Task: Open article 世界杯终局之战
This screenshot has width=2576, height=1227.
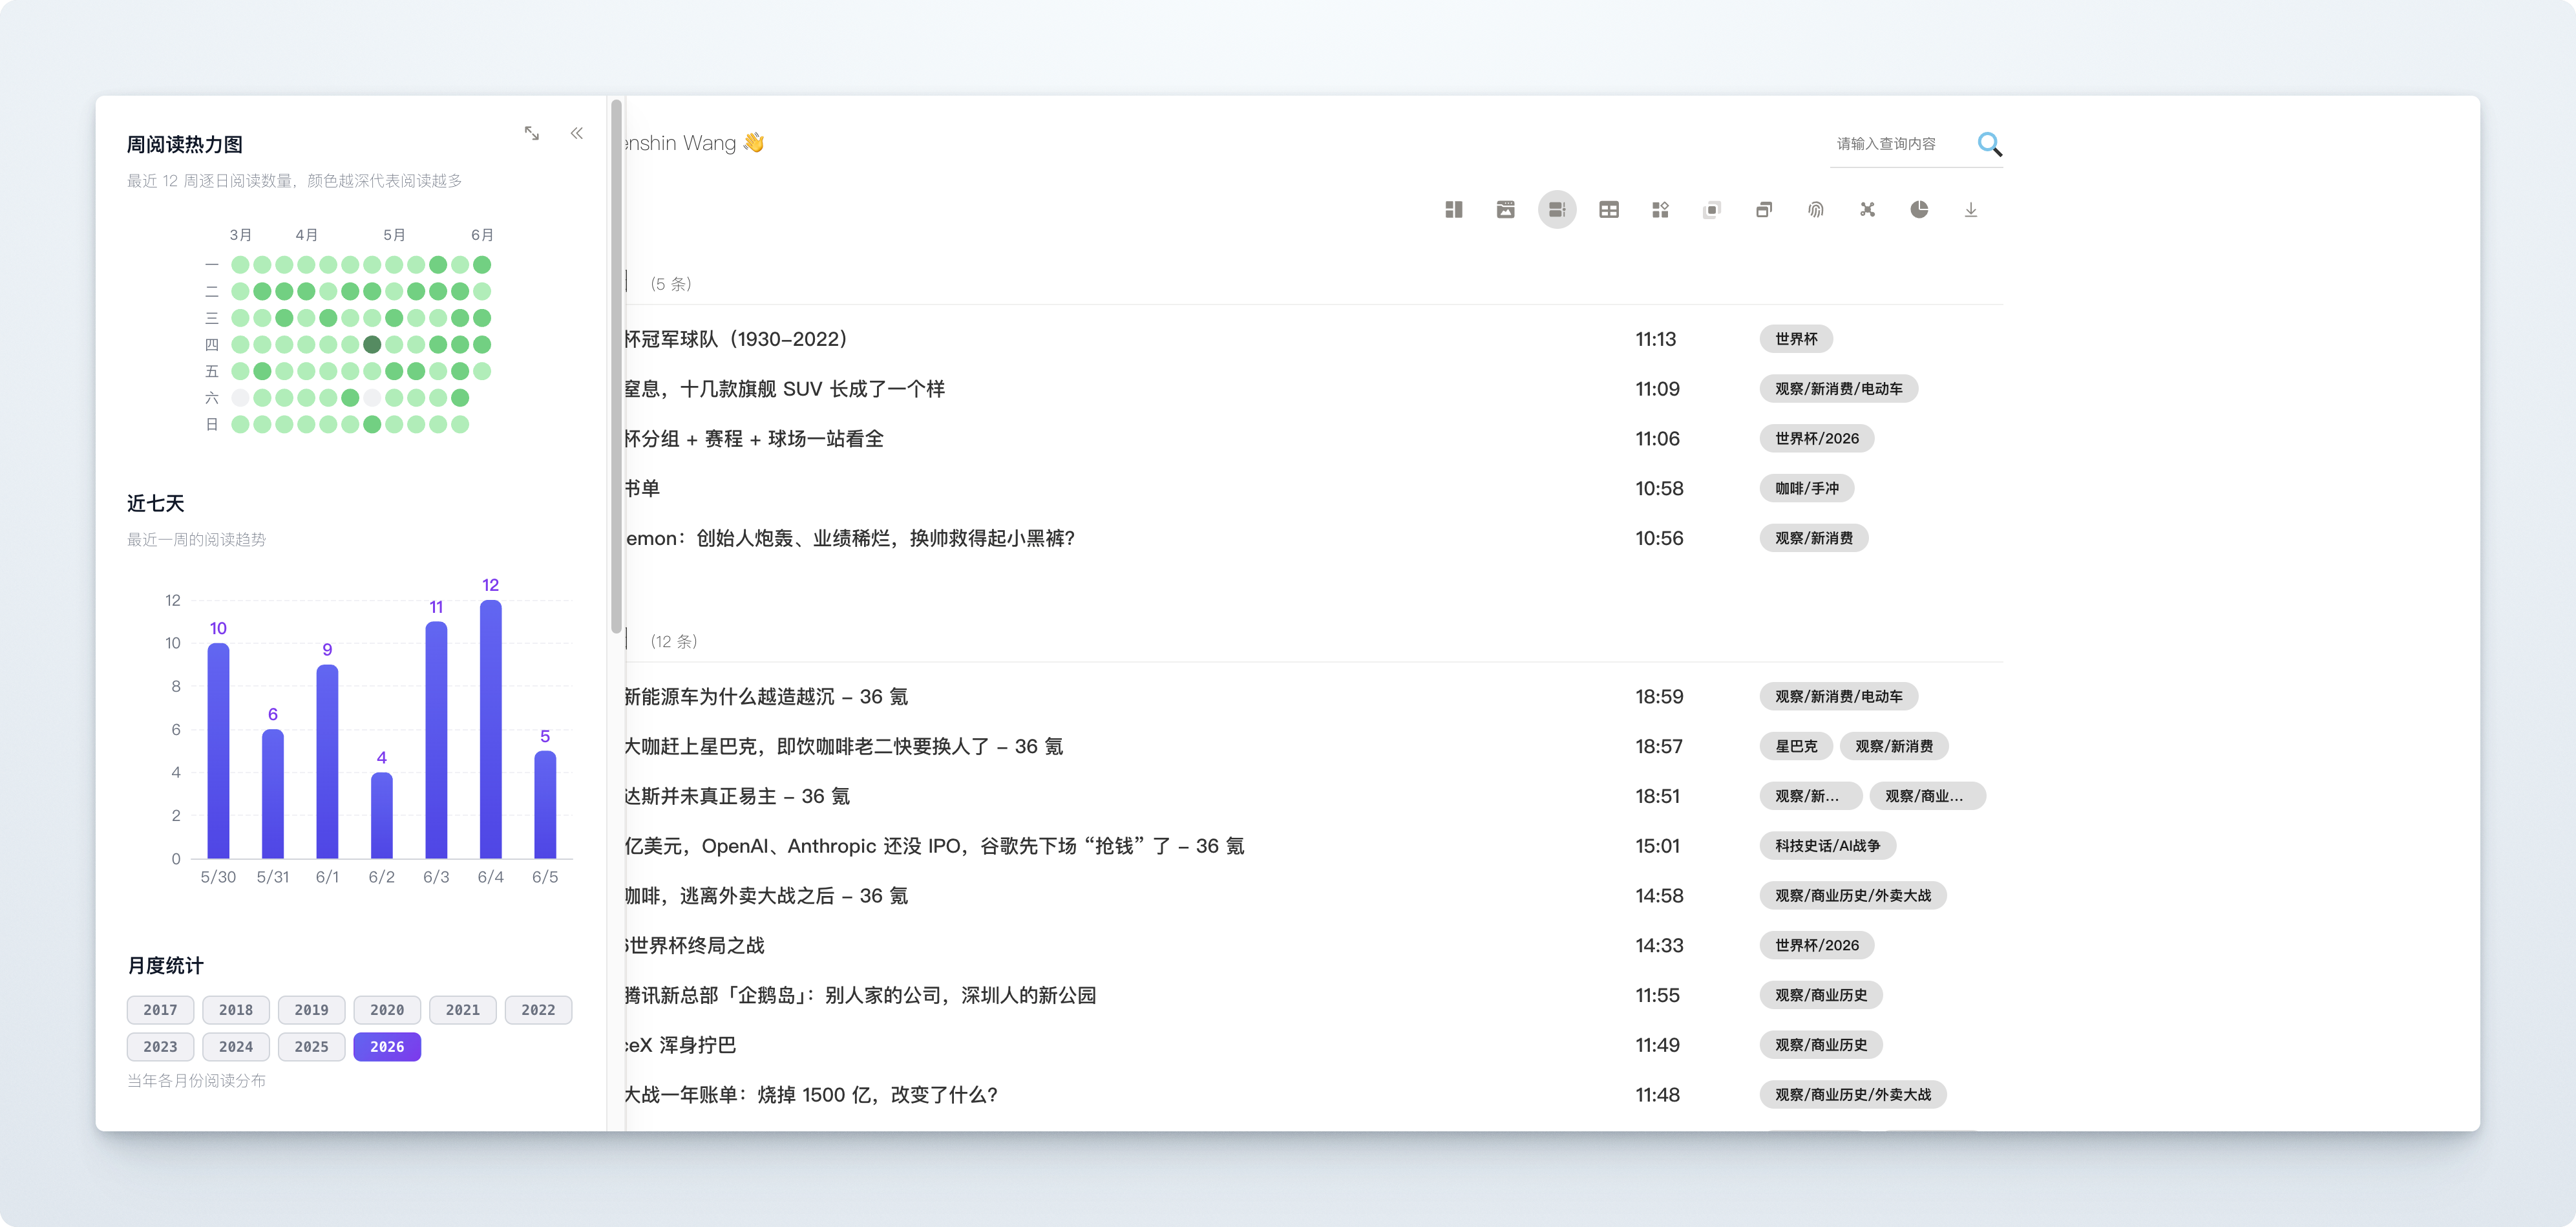Action: click(695, 945)
